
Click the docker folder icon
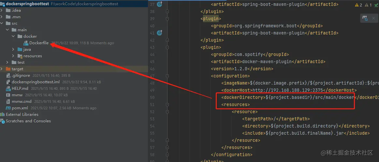tap(20, 36)
